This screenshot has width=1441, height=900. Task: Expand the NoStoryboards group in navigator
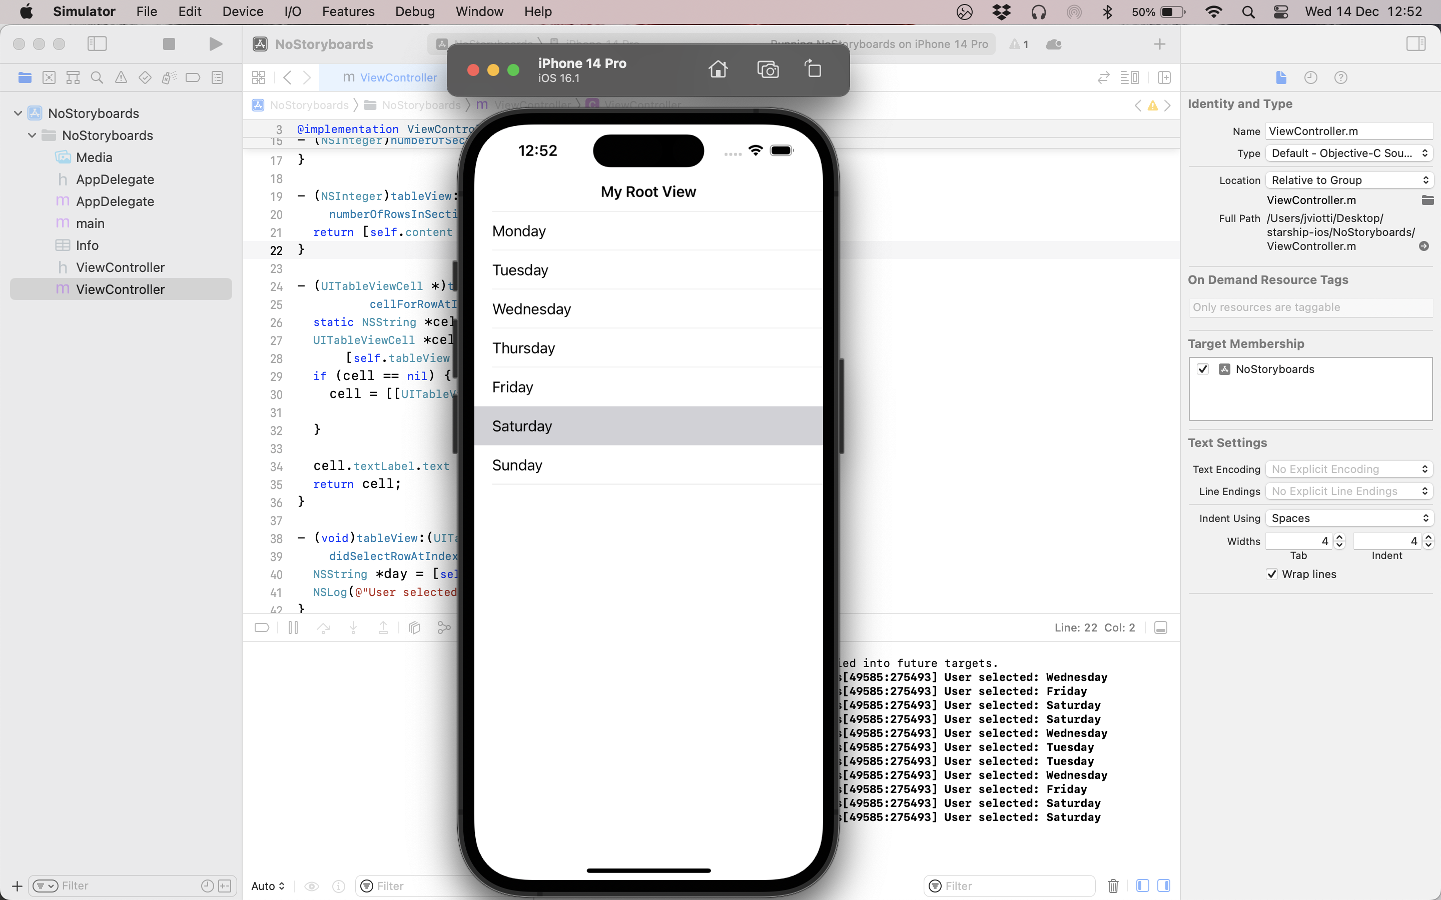click(x=32, y=135)
